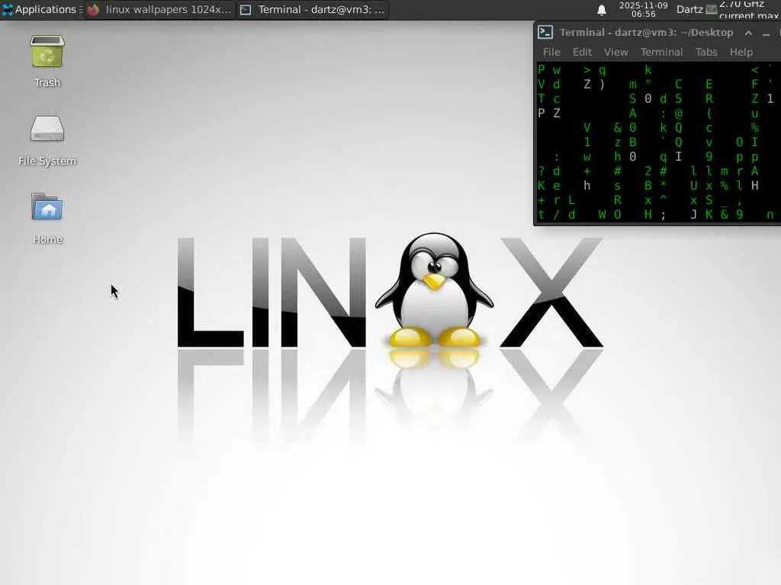Switch to Terminal taskbar button
This screenshot has width=781, height=585.
click(313, 9)
